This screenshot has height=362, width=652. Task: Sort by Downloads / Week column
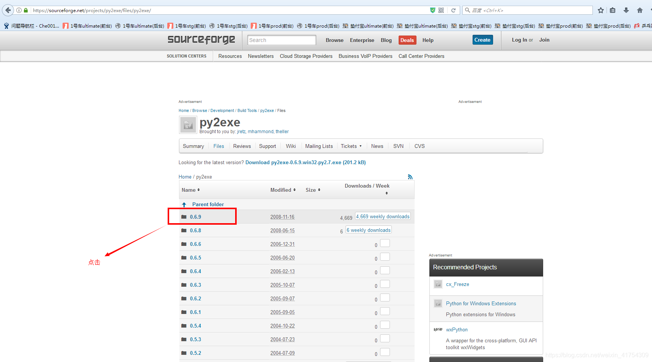(367, 189)
